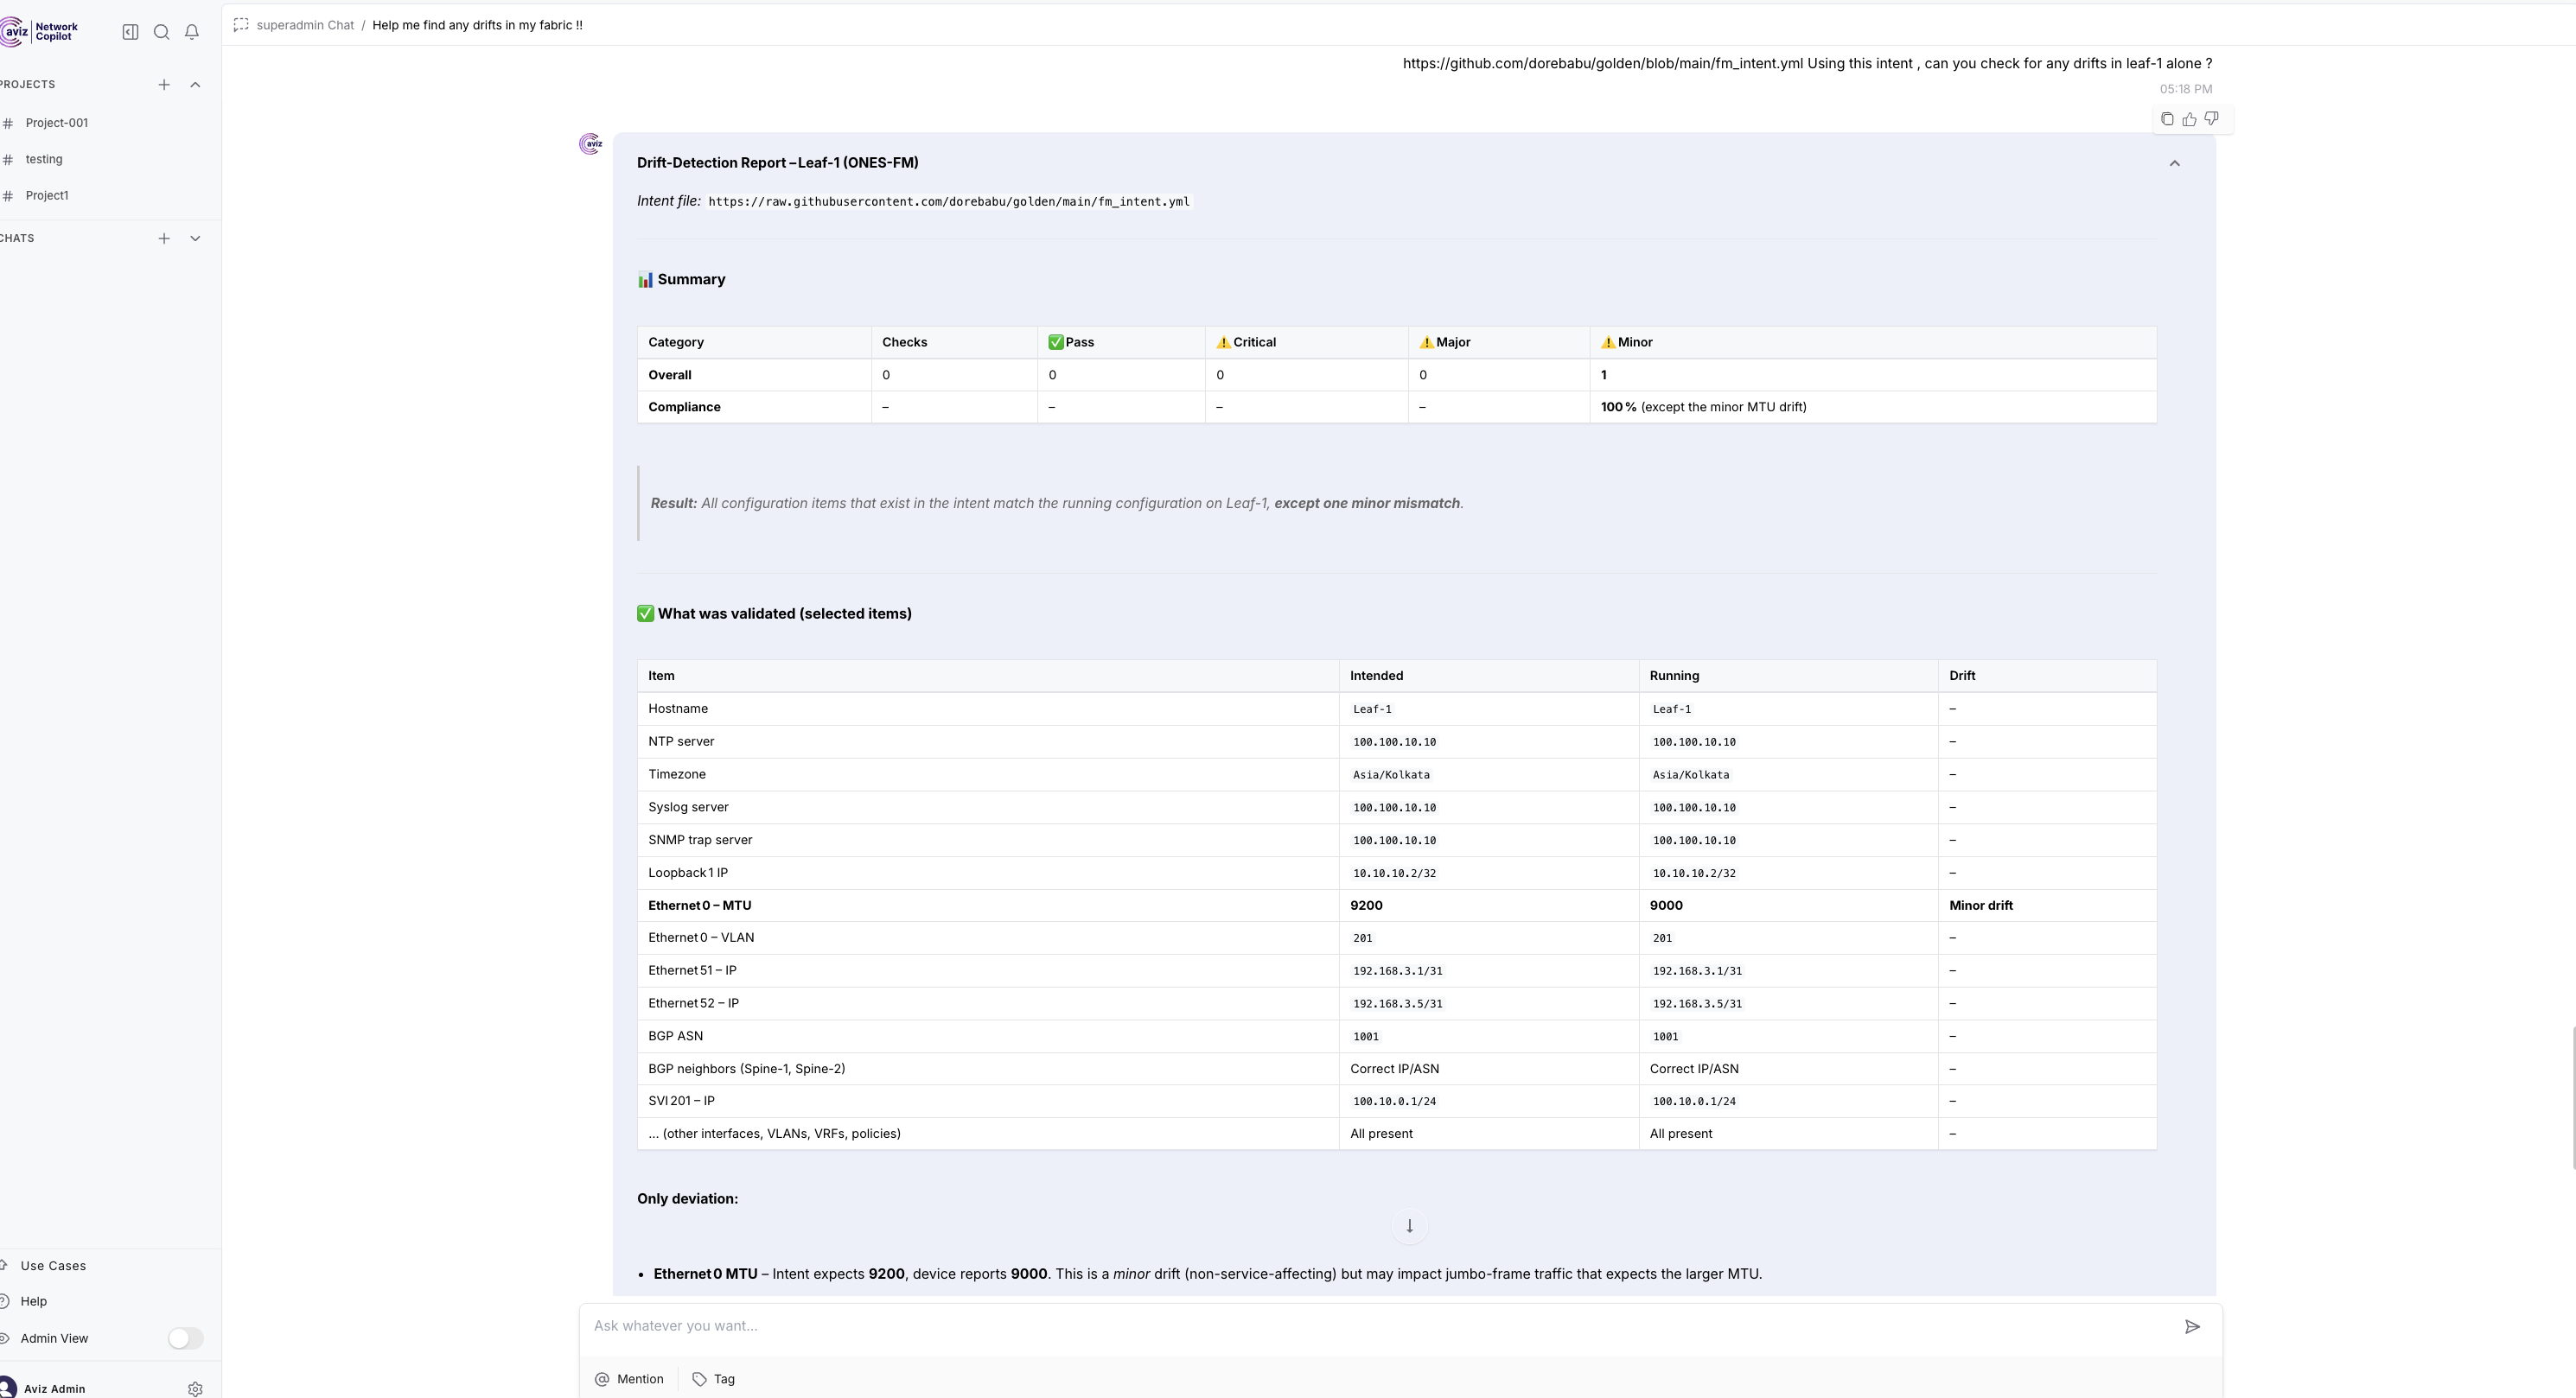This screenshot has width=2576, height=1398.
Task: Send the message with arrow icon
Action: [x=2192, y=1327]
